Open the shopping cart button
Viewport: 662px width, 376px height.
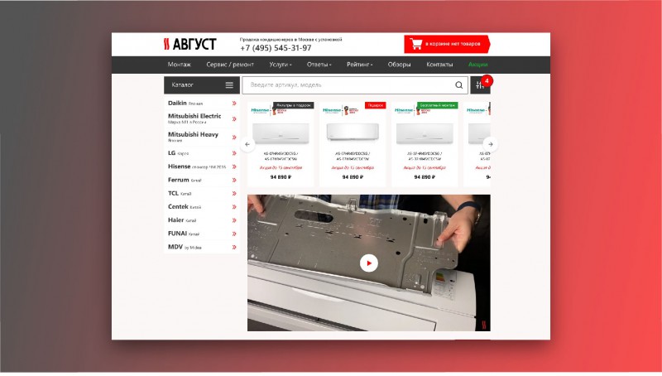[x=447, y=44]
